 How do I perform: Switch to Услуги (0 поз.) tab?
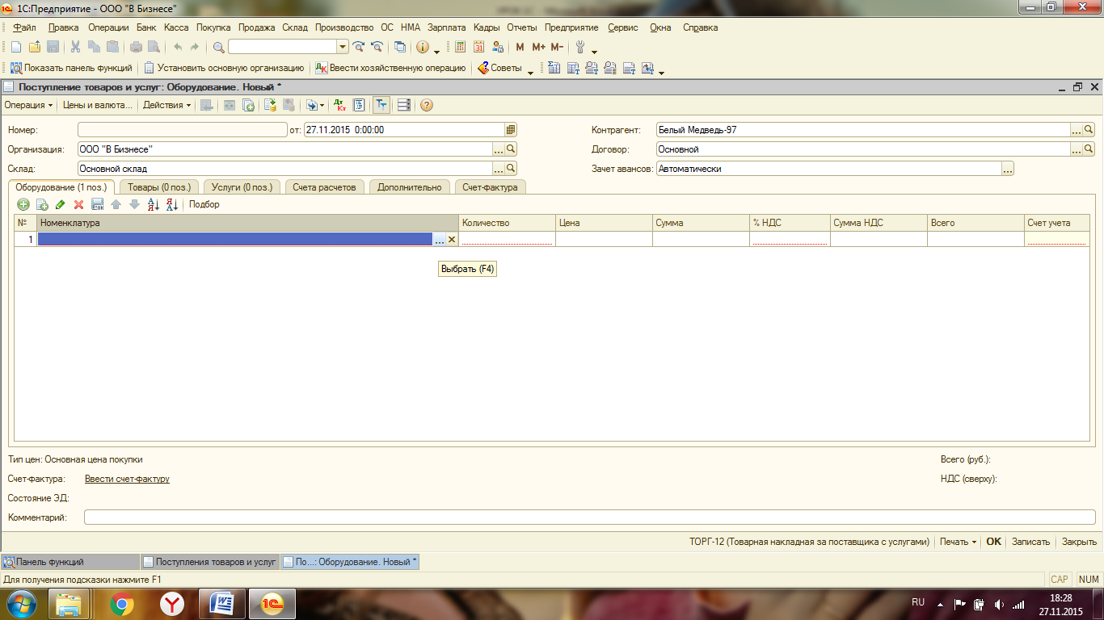[242, 186]
